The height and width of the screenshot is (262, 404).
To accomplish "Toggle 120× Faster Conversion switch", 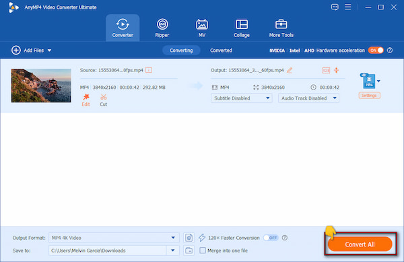I will pyautogui.click(x=271, y=238).
